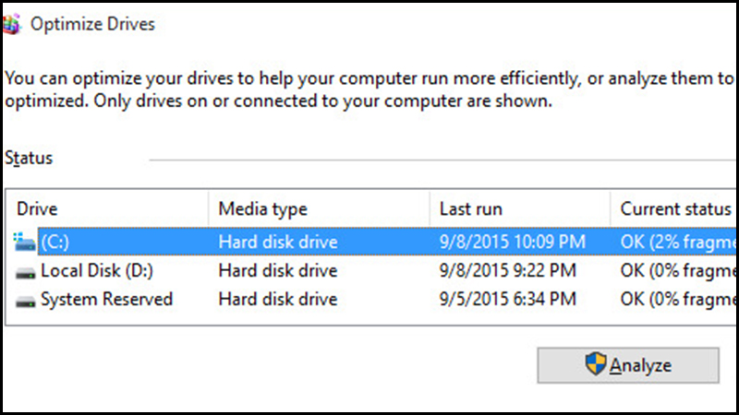Click the System Reserved drive icon
Screen dimensions: 739x415
click(x=25, y=302)
